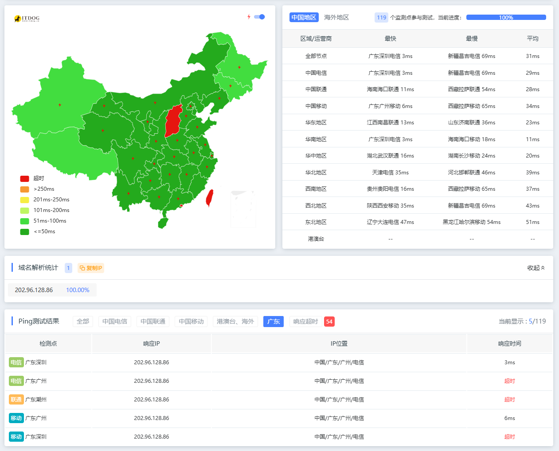Image resolution: width=559 pixels, height=451 pixels.
Task: Click the Unicom badge for Guangdong Chaozhou row
Action: pos(16,400)
